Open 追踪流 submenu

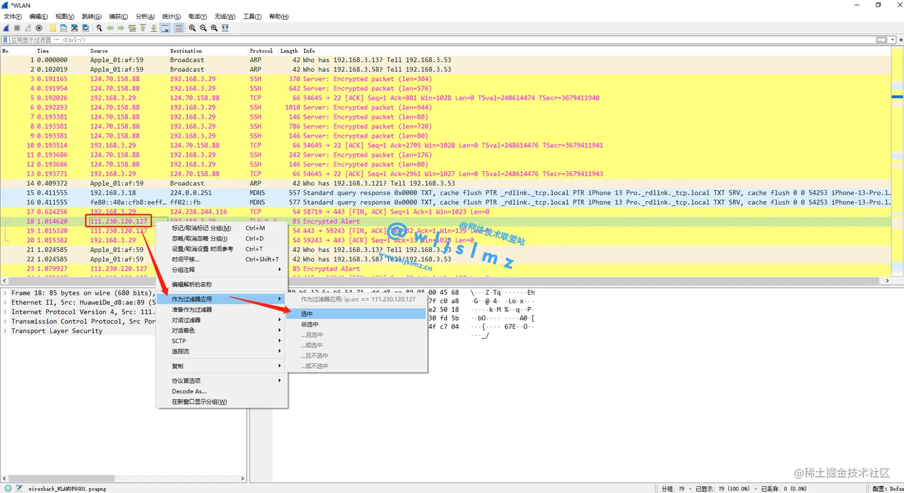[x=221, y=352]
